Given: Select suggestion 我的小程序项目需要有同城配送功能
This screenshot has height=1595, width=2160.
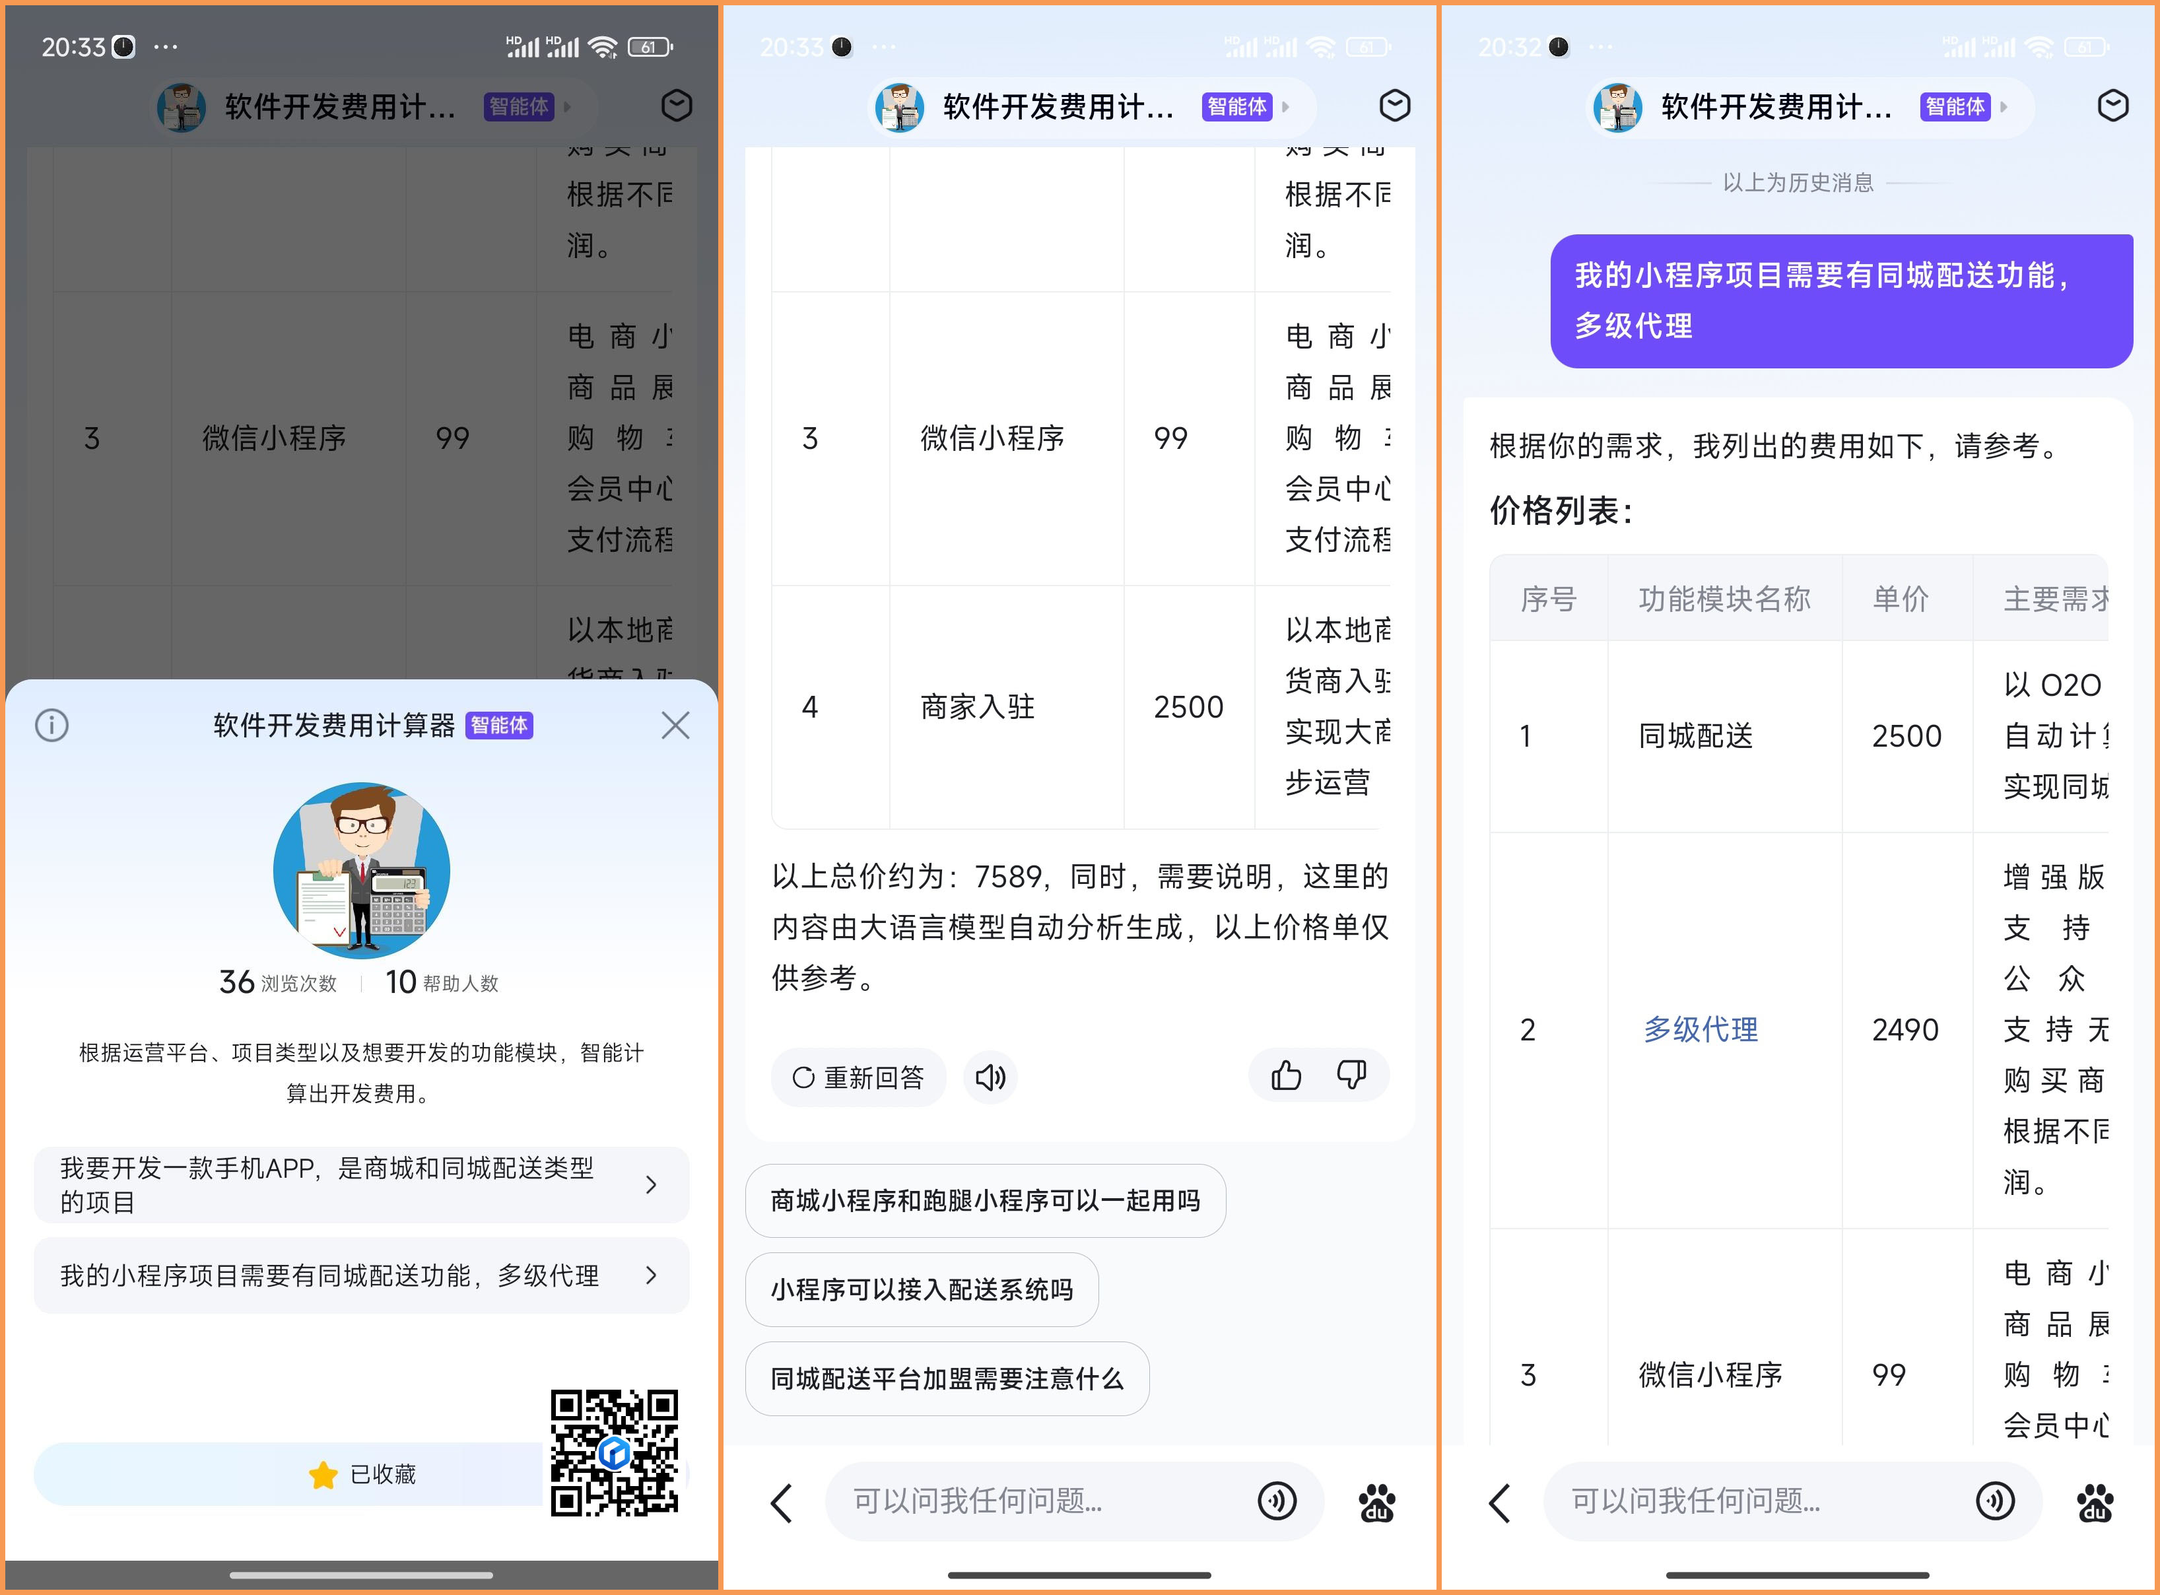Looking at the screenshot, I should tap(361, 1275).
